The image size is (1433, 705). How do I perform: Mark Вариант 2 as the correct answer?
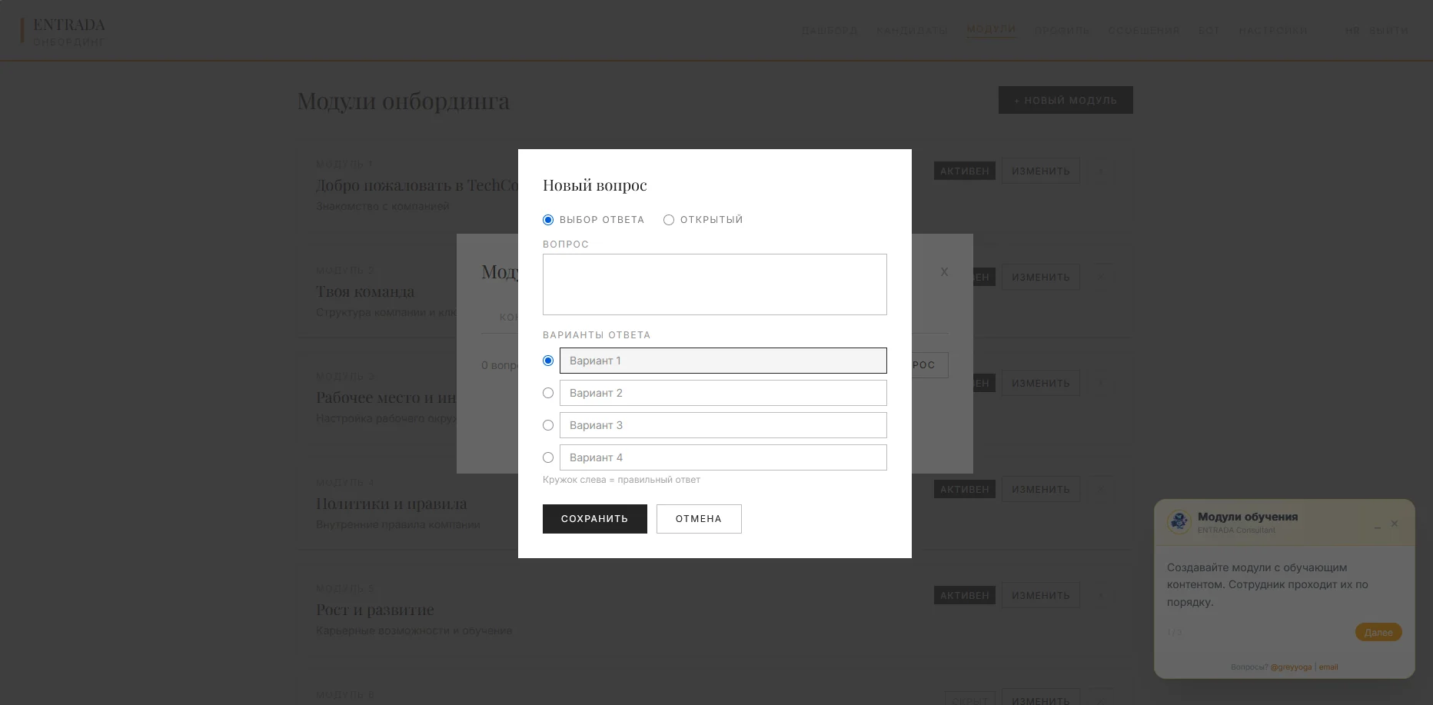(x=548, y=393)
